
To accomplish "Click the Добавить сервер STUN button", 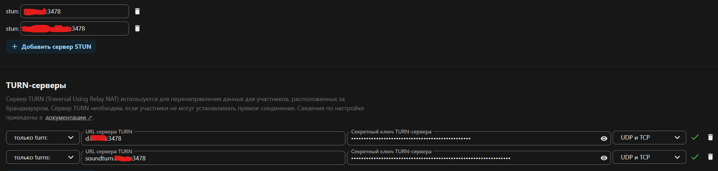I will click(x=51, y=47).
